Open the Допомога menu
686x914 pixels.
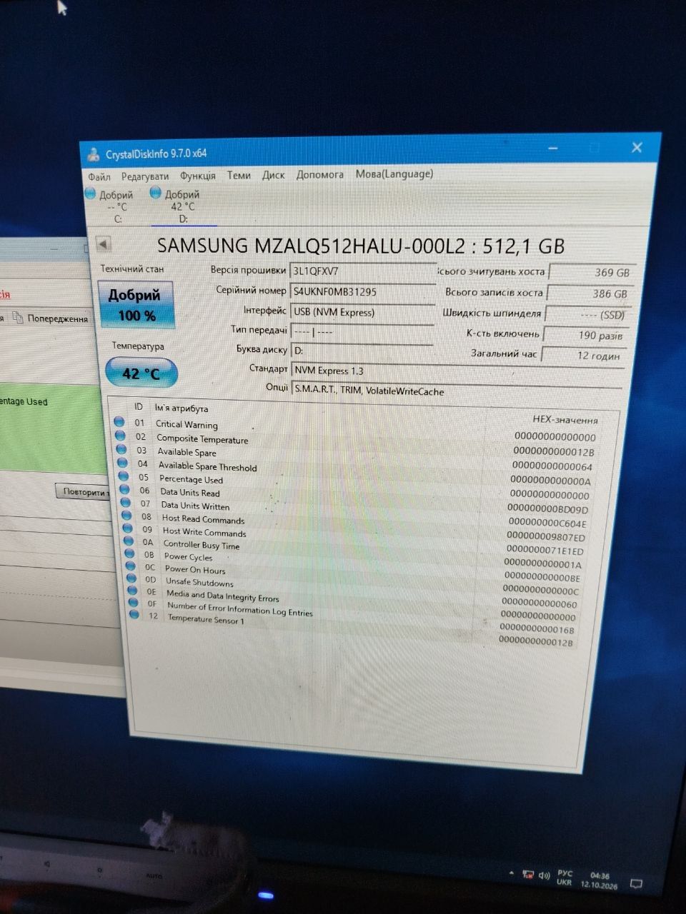pyautogui.click(x=320, y=174)
